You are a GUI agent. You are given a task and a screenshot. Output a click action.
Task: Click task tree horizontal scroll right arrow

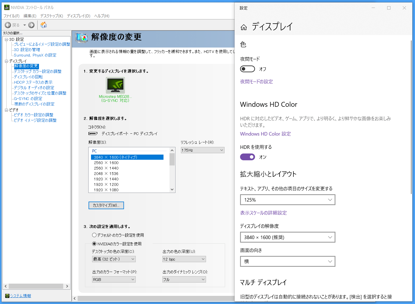click(67, 286)
